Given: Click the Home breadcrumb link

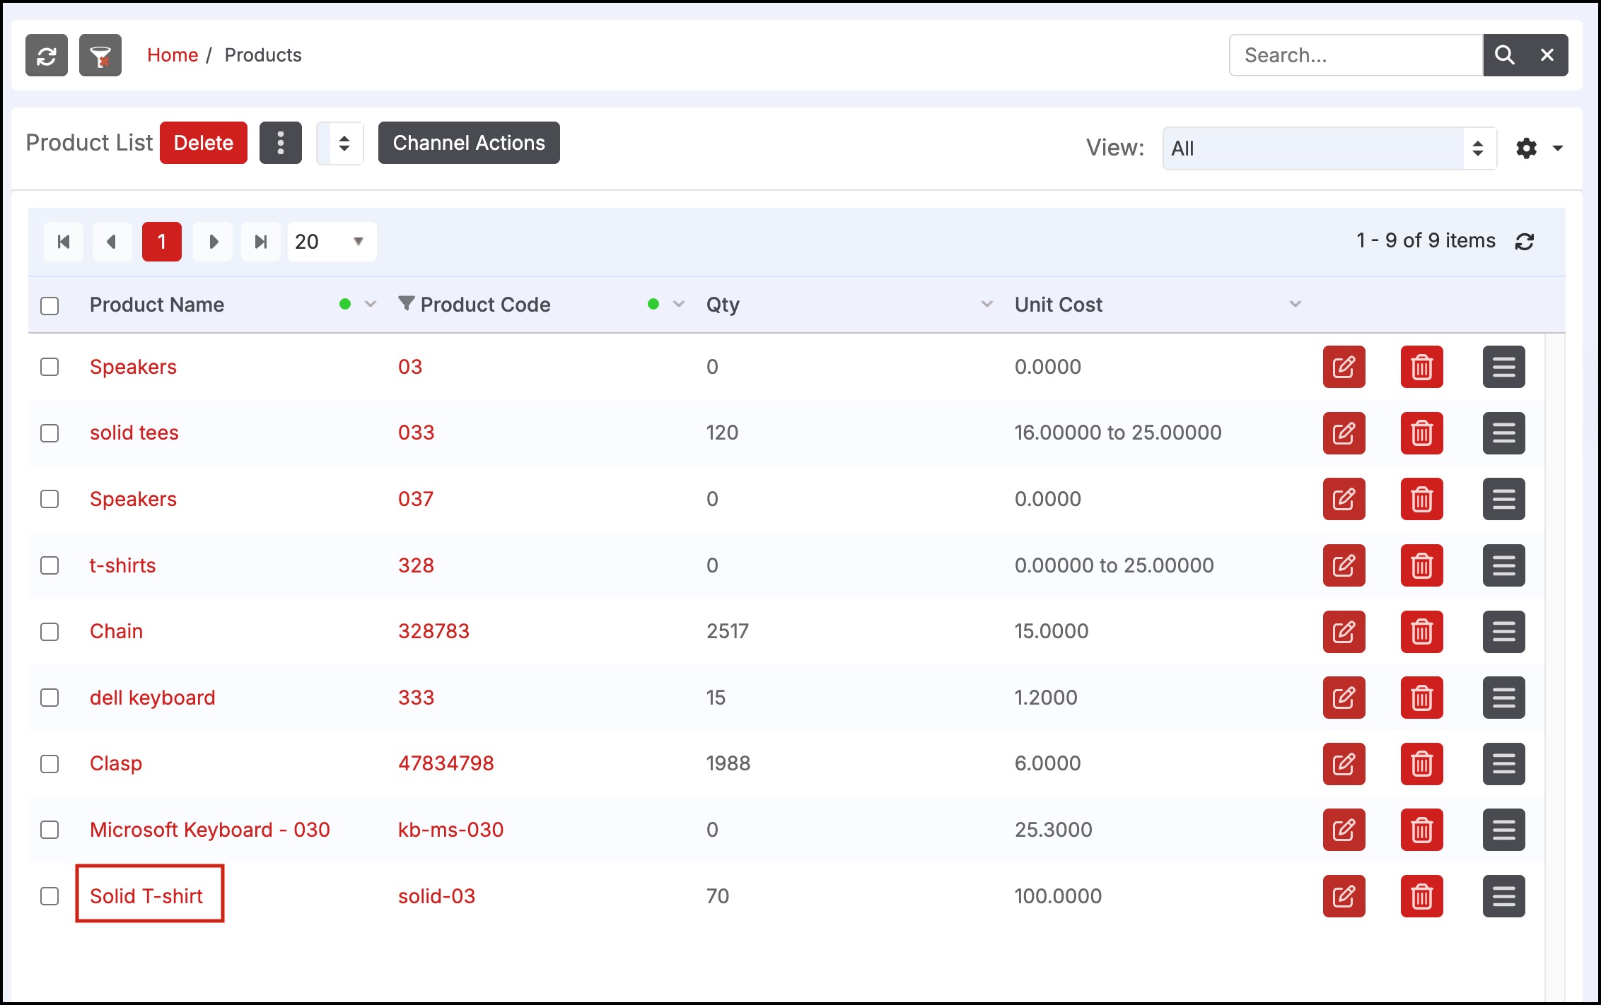Looking at the screenshot, I should coord(173,55).
